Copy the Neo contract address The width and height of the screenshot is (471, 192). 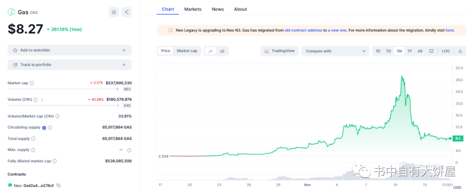pos(58,185)
